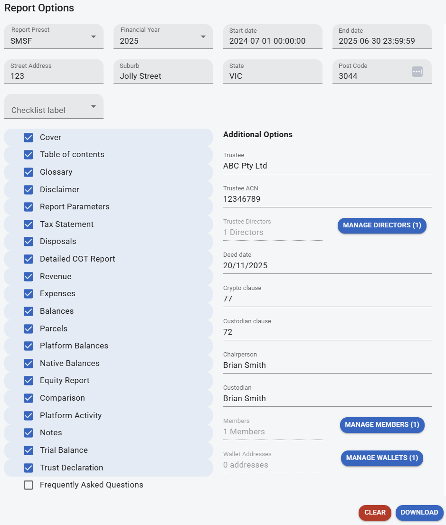Click the ellipsis icon in the Post Code field

pos(417,71)
